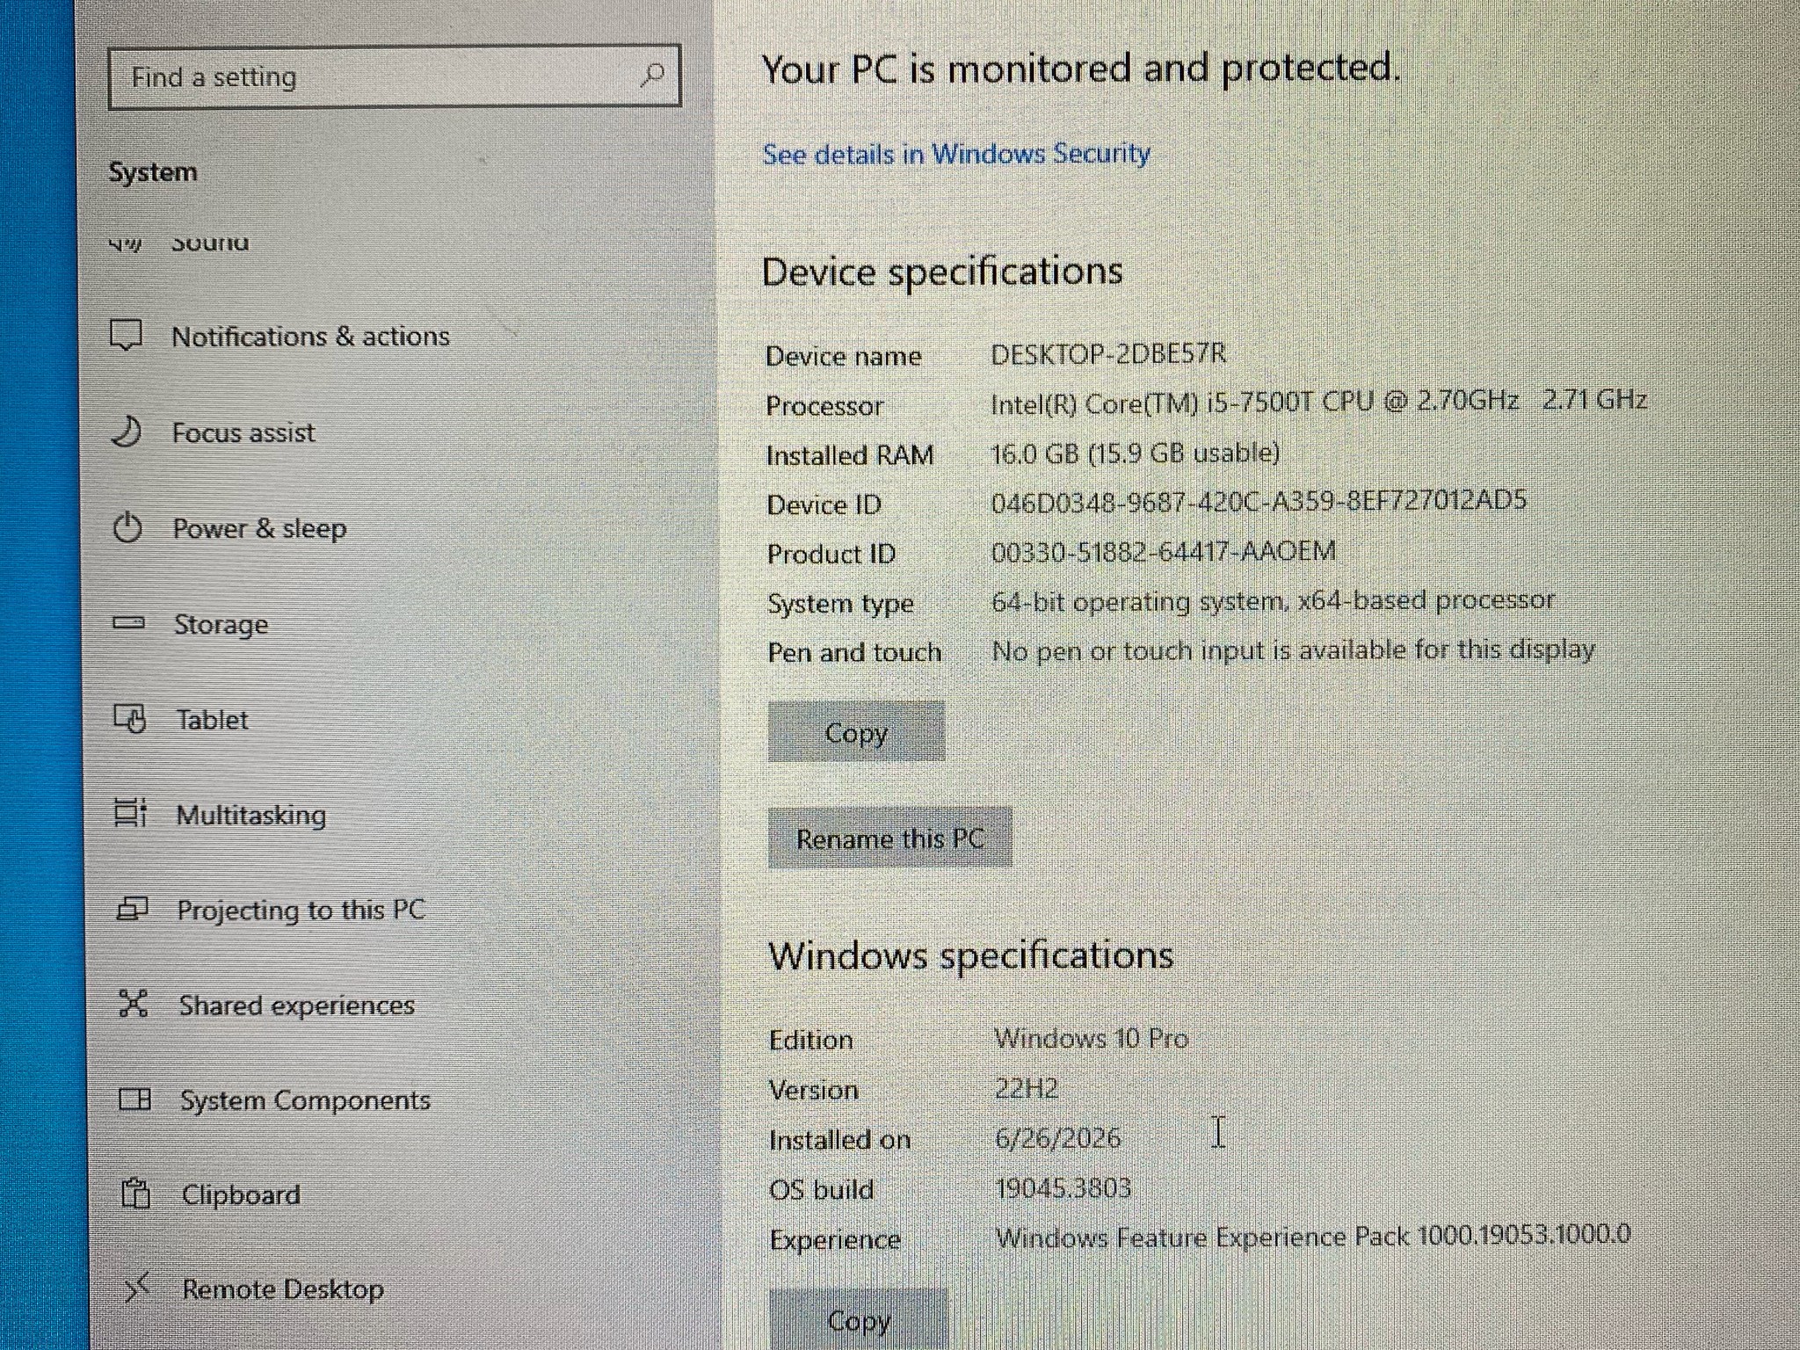The width and height of the screenshot is (1800, 1350).
Task: Open System Components settings
Action: click(305, 1100)
